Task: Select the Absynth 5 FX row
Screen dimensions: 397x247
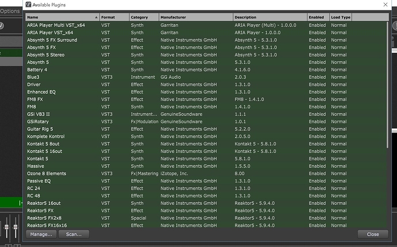Action: (206, 47)
